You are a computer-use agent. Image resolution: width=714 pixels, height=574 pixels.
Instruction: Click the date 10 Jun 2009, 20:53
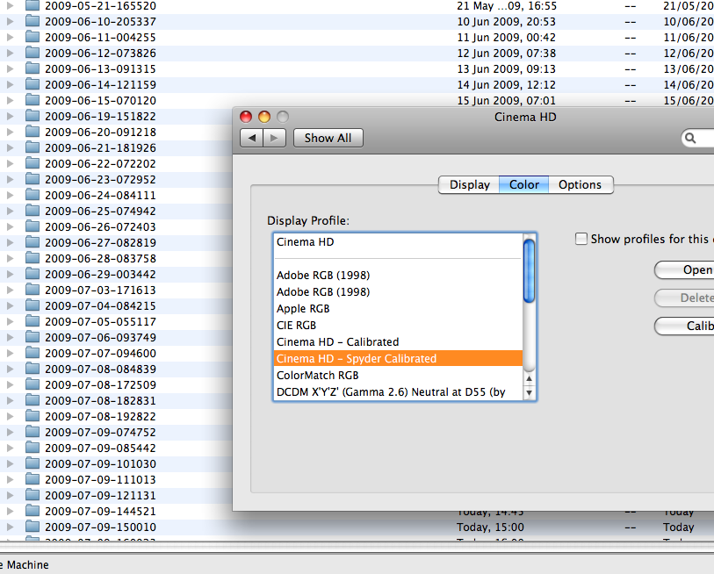[507, 21]
